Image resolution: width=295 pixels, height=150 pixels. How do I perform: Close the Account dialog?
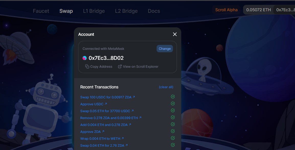click(175, 34)
